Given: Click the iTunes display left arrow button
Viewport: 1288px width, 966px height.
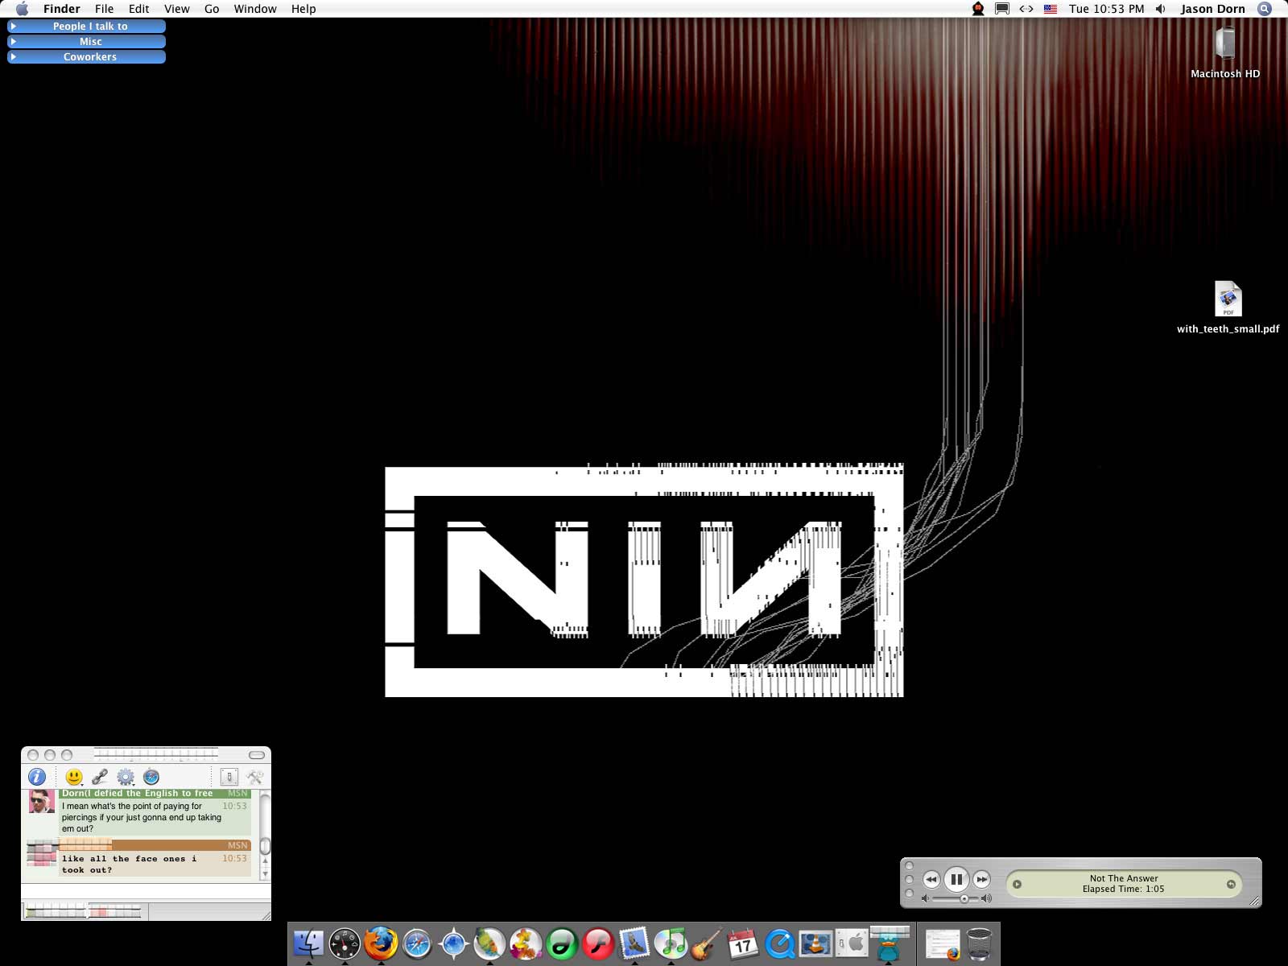Looking at the screenshot, I should tap(1018, 884).
